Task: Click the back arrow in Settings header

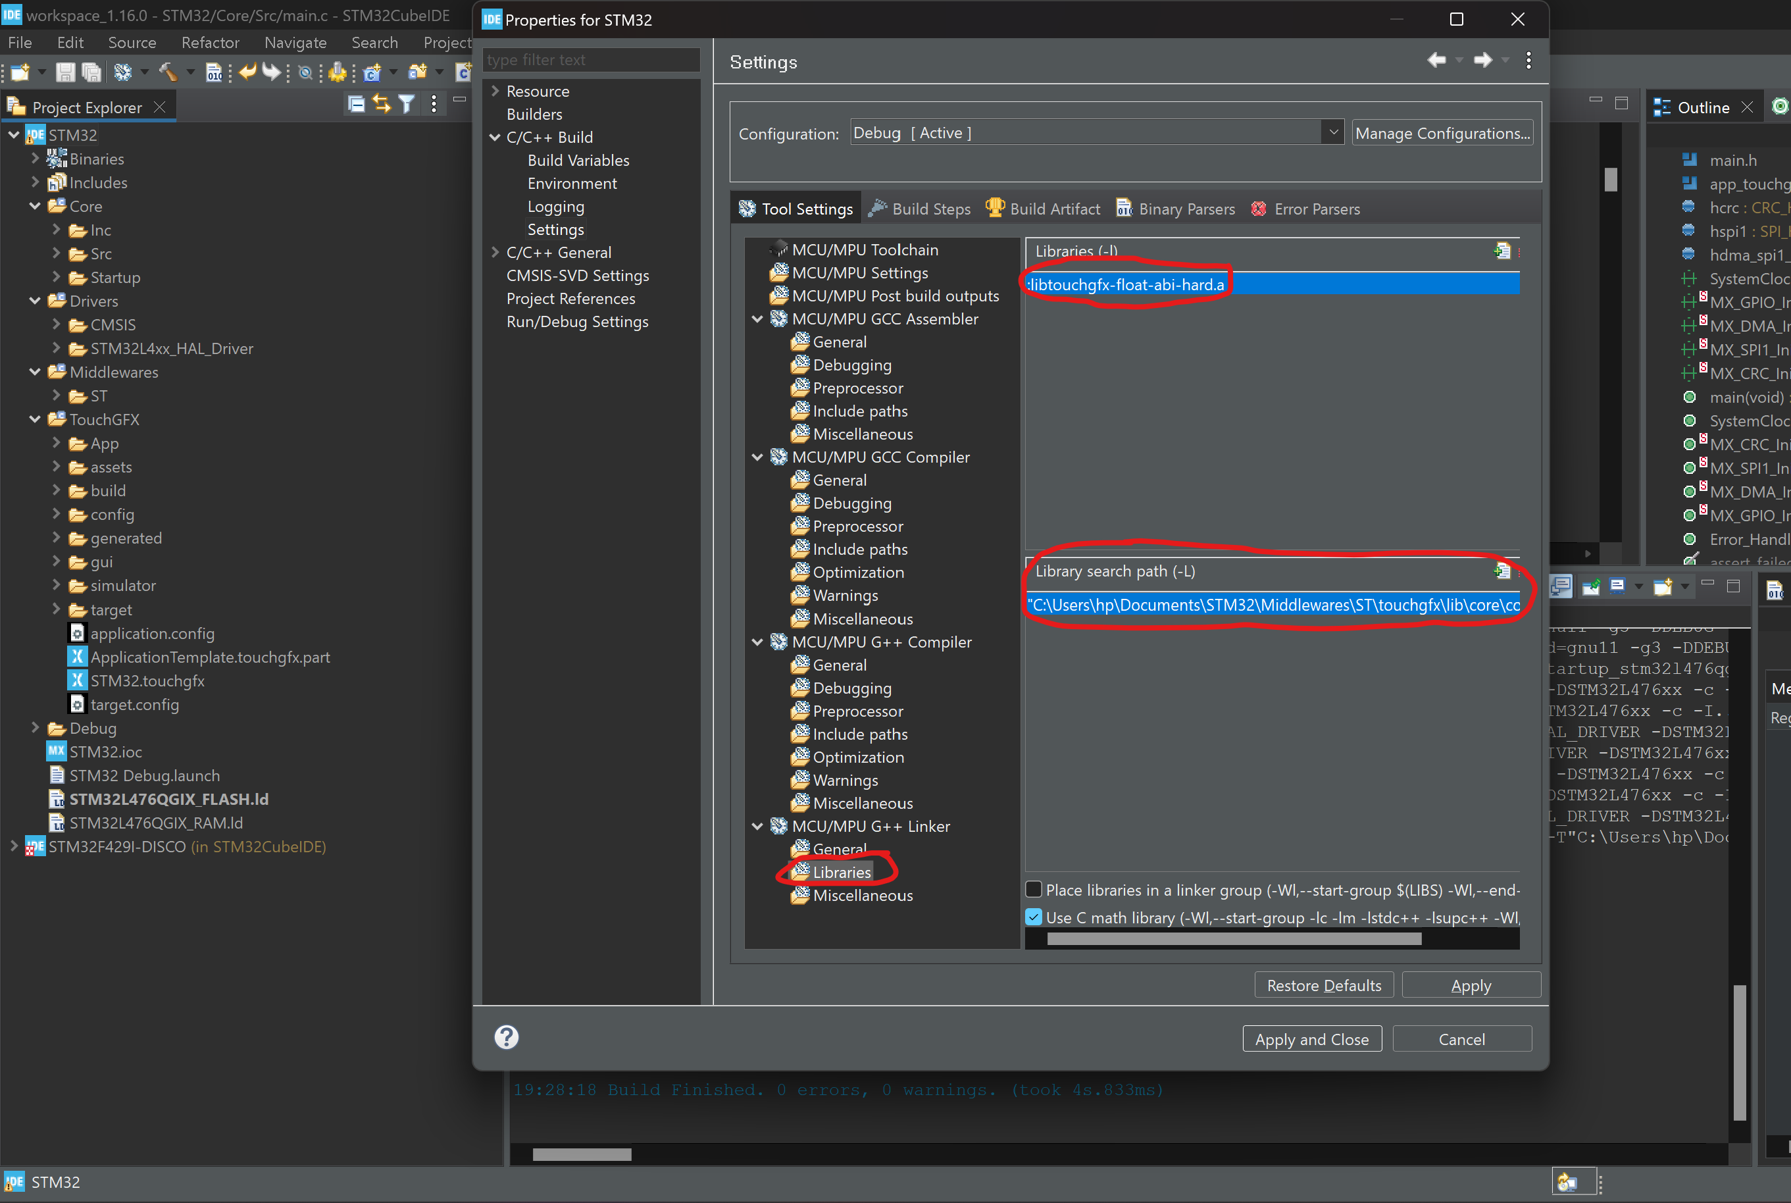Action: point(1436,60)
